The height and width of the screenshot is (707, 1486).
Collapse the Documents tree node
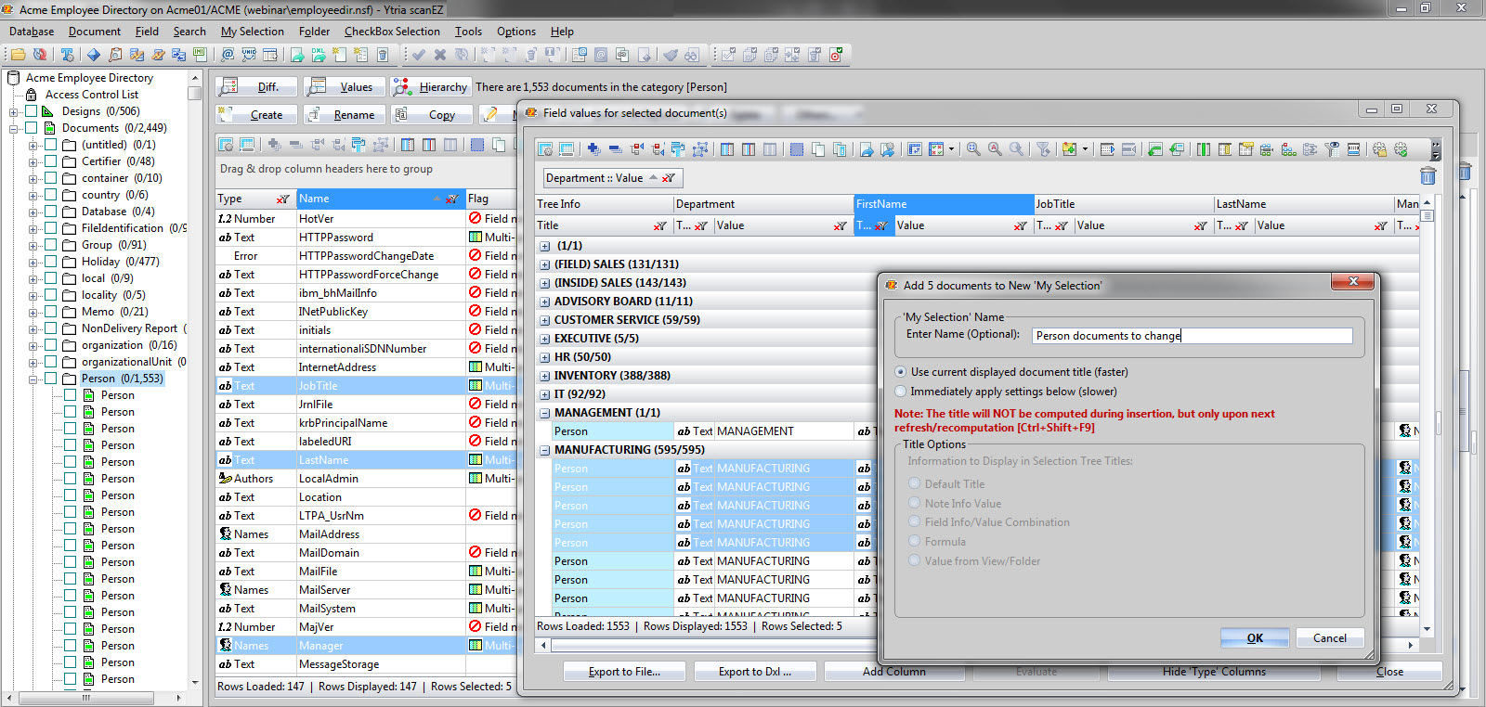14,128
